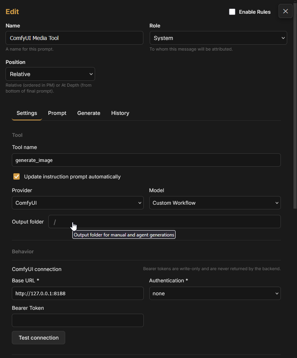
Task: Click the Edit dialog title
Action: pos(12,12)
